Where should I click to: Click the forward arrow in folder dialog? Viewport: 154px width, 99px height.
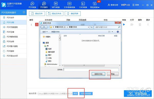tap(46, 27)
